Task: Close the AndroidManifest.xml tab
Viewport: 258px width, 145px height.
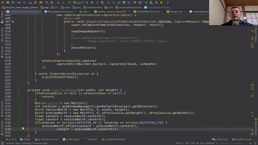Action: pos(162,12)
